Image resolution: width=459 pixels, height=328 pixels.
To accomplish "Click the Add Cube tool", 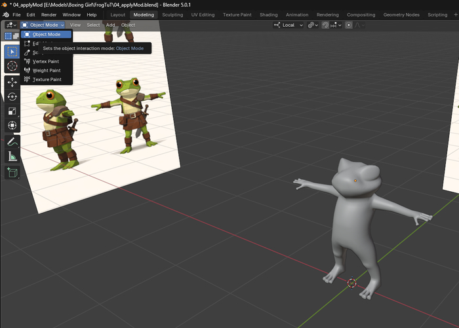I will pyautogui.click(x=12, y=173).
